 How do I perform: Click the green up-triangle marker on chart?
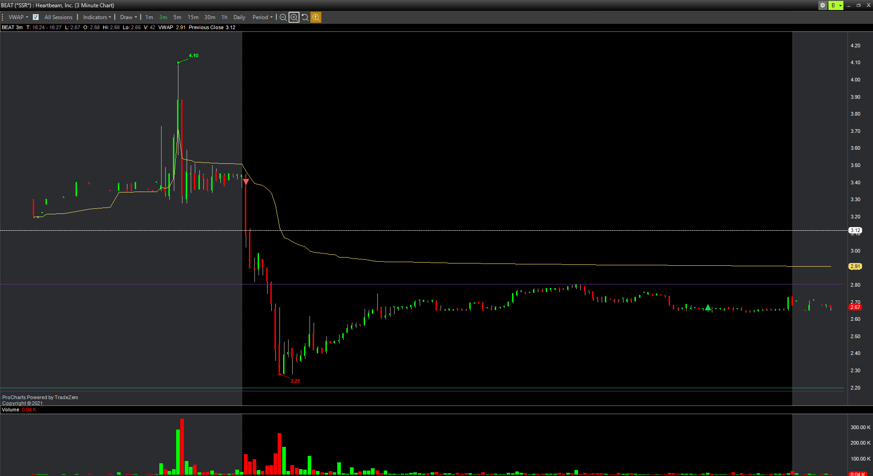[x=708, y=308]
